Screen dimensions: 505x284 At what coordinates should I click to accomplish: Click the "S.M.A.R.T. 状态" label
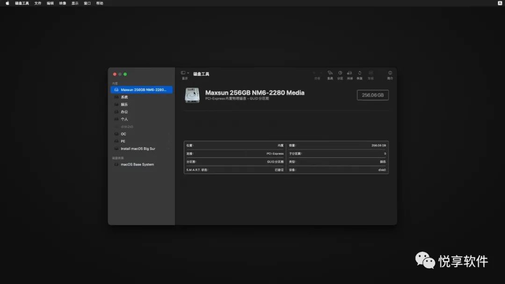(197, 170)
